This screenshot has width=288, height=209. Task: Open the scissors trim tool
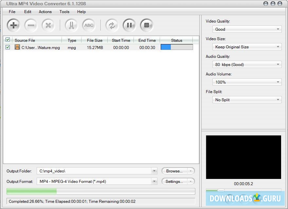point(71,25)
